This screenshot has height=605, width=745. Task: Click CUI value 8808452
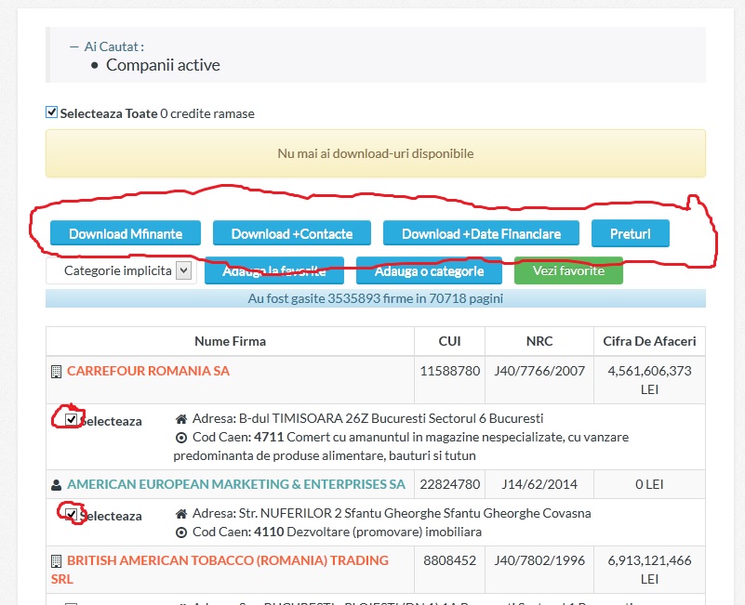(x=449, y=560)
